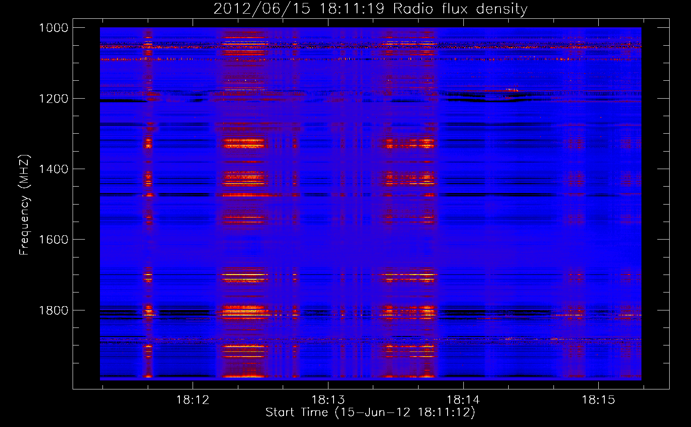Click the 1000 frequency axis label
691x427 pixels.
pos(53,28)
